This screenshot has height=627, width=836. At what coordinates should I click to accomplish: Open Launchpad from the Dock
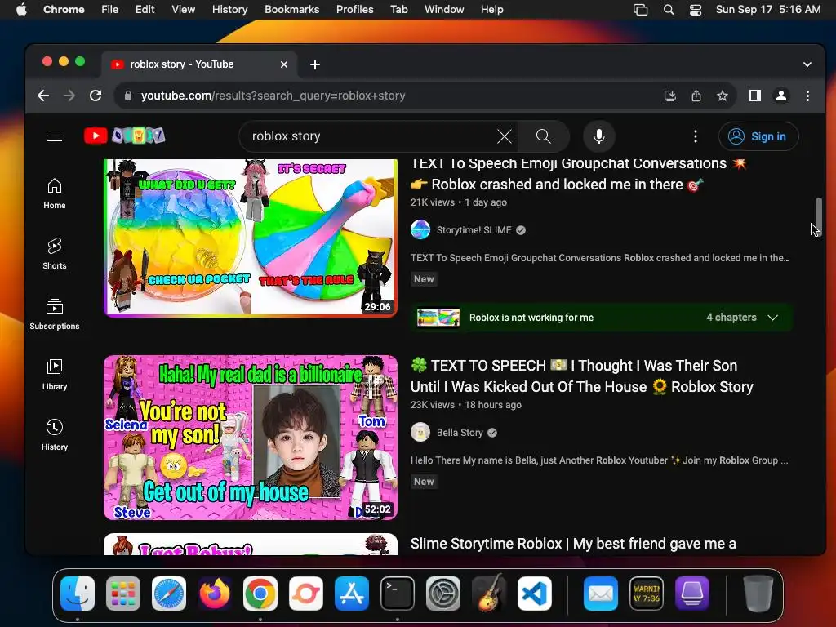(x=123, y=594)
